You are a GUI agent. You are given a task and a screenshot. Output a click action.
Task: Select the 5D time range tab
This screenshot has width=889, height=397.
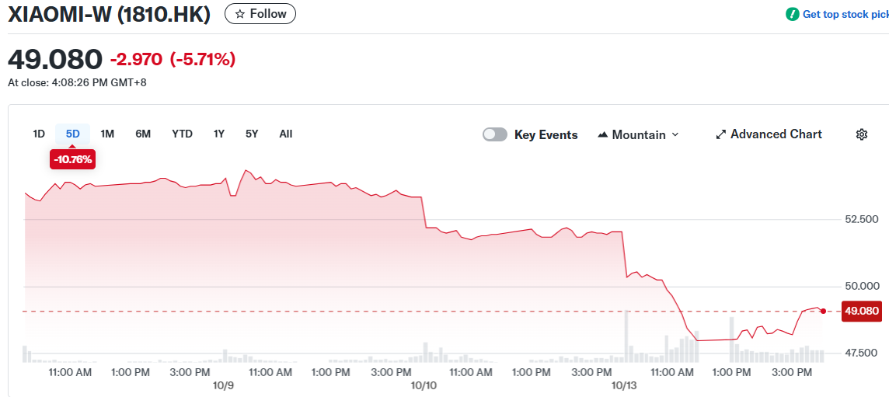point(73,134)
